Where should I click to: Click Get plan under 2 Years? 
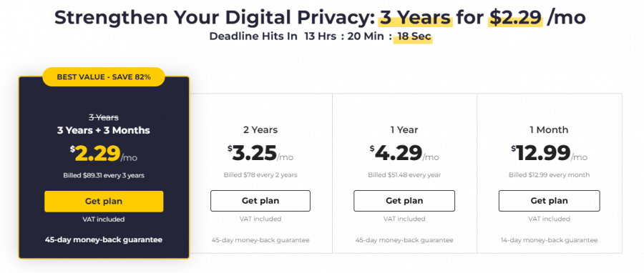pyautogui.click(x=260, y=201)
